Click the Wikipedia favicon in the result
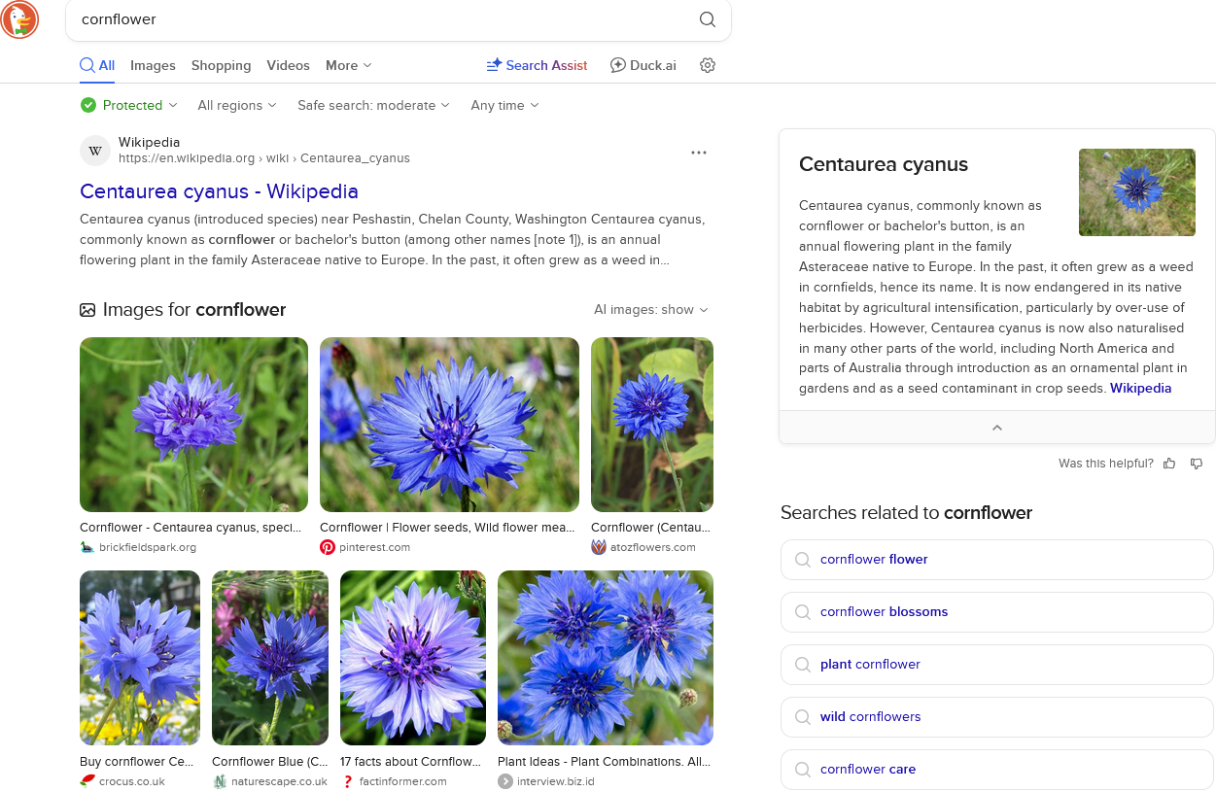 [95, 151]
